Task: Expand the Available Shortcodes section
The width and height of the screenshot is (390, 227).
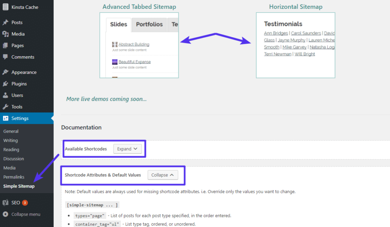Action: click(127, 149)
